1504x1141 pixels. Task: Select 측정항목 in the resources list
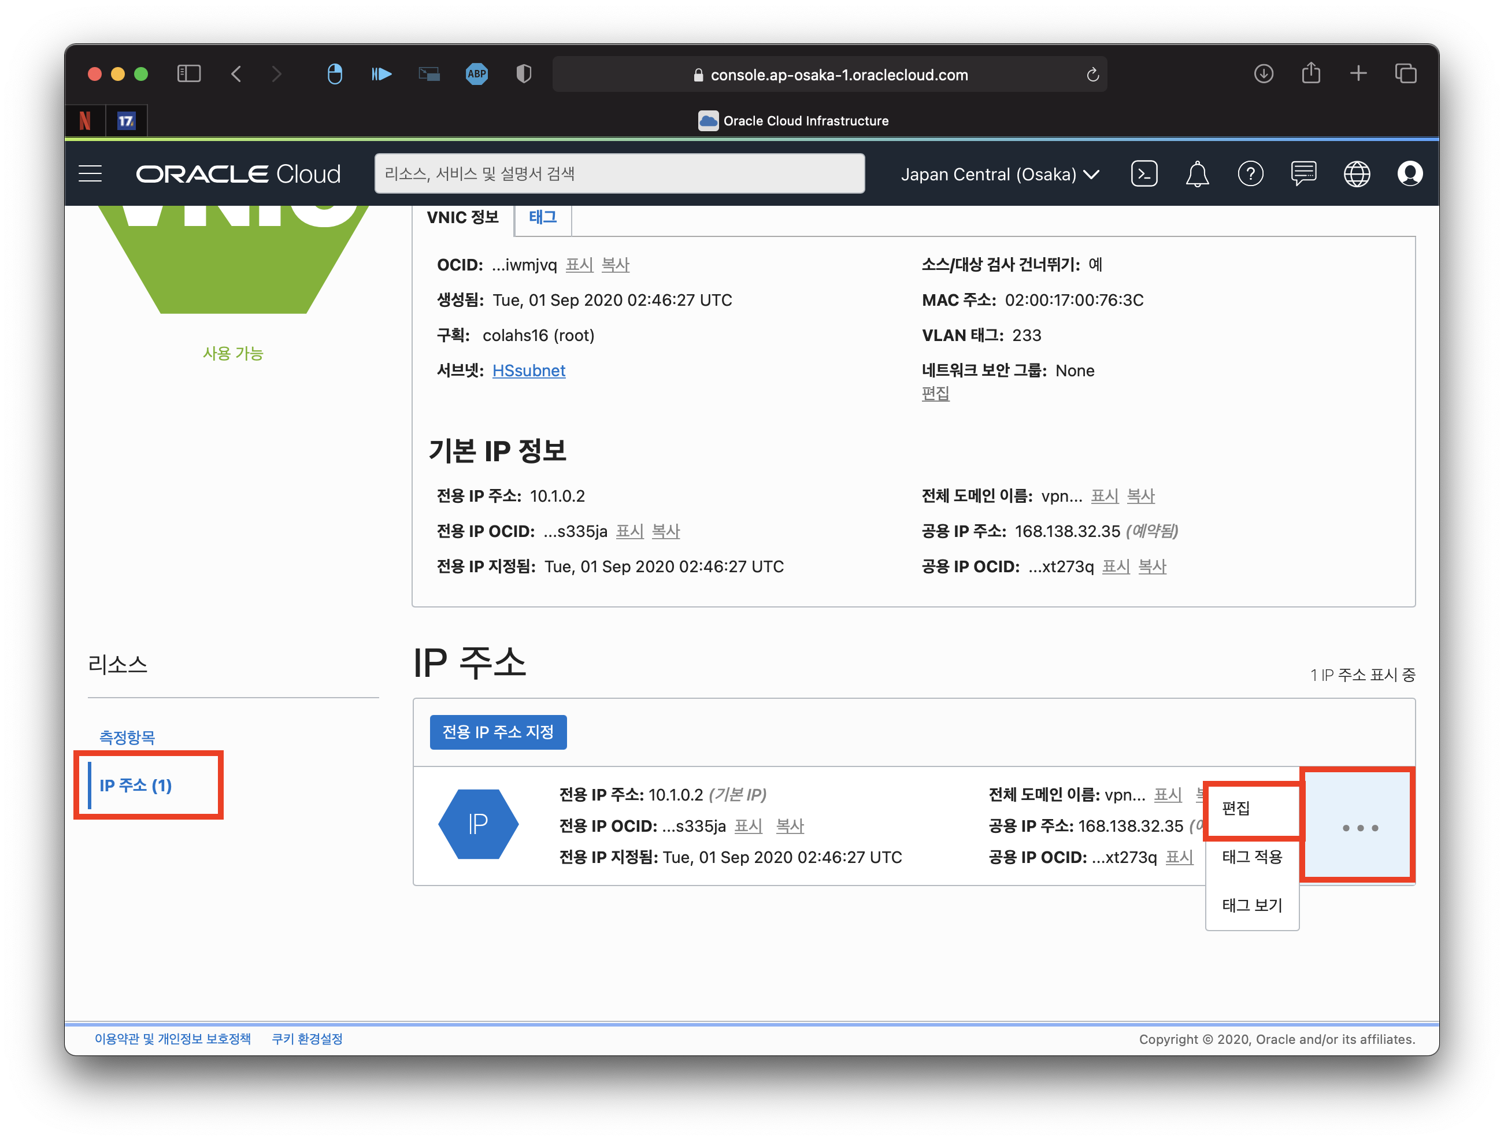point(127,737)
